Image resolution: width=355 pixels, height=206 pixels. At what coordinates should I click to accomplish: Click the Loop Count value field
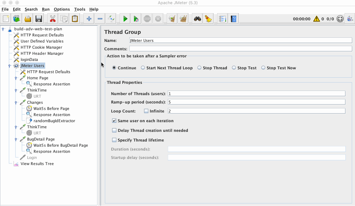pos(257,111)
